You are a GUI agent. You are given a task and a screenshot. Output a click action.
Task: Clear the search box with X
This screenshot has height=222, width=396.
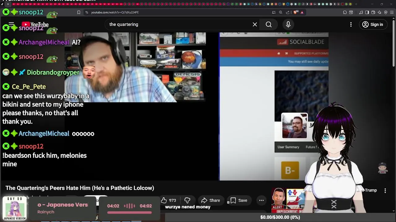coord(255,24)
